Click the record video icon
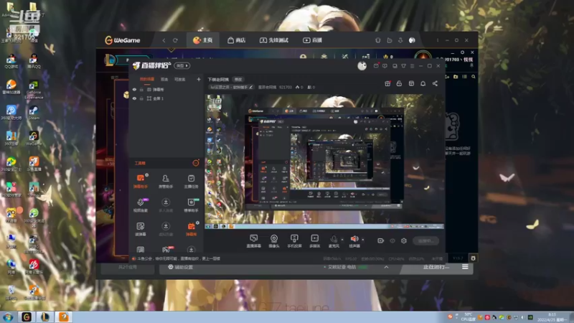The image size is (574, 323). pos(381,240)
